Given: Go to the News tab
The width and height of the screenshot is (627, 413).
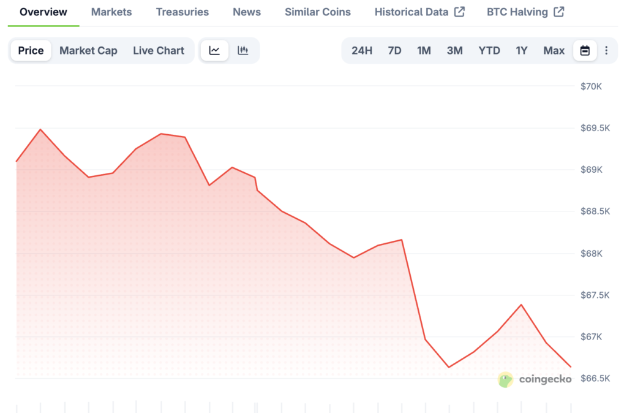Looking at the screenshot, I should click(247, 12).
